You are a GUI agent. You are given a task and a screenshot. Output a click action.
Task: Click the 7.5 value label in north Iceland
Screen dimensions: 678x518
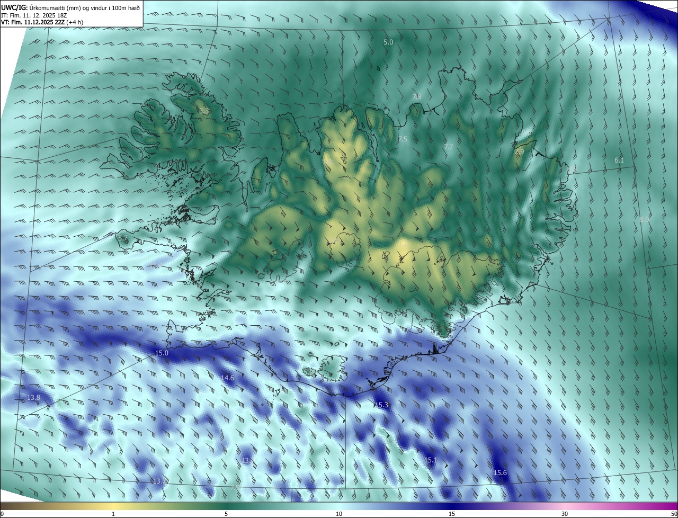point(402,139)
